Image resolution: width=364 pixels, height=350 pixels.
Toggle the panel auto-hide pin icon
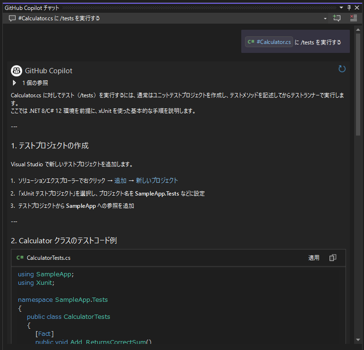click(x=349, y=8)
